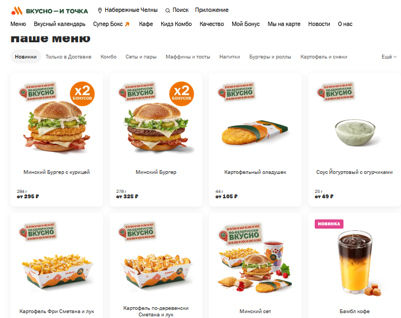Click the location pin icon
The width and height of the screenshot is (401, 318).
click(100, 10)
